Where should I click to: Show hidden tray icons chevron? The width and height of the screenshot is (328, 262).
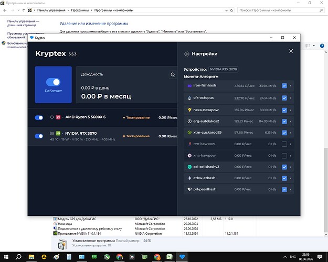(285, 257)
